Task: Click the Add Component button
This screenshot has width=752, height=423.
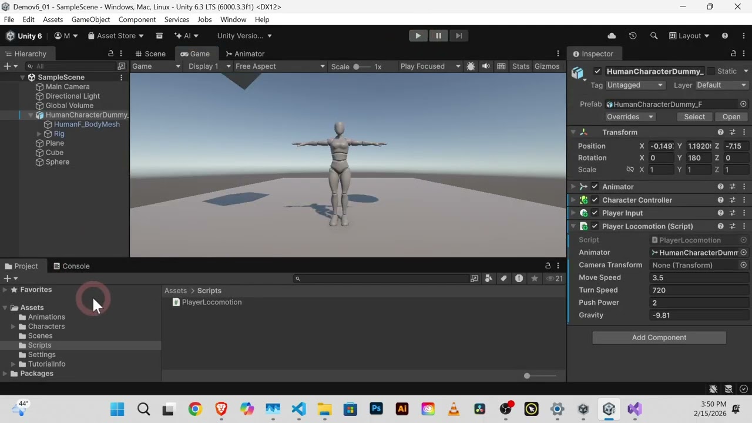Action: [659, 338]
